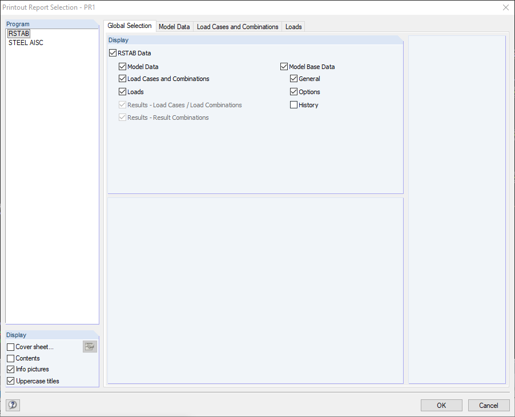Screen dimensions: 515x417
Task: Enable the History checkbox
Action: 293,104
